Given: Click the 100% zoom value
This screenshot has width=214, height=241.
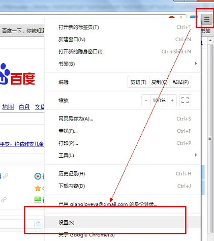Looking at the screenshot, I should click(x=159, y=101).
